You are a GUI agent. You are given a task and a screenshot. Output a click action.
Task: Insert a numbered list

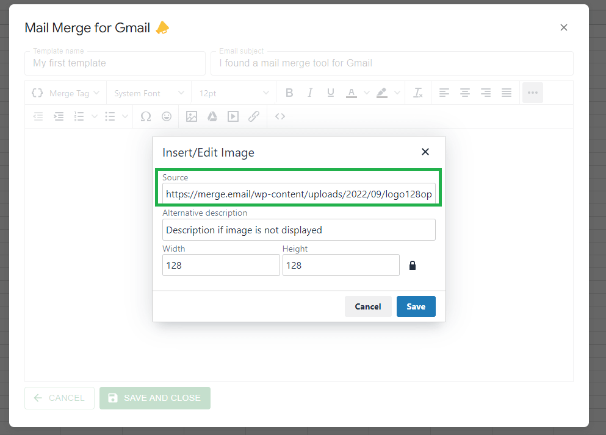pyautogui.click(x=79, y=116)
